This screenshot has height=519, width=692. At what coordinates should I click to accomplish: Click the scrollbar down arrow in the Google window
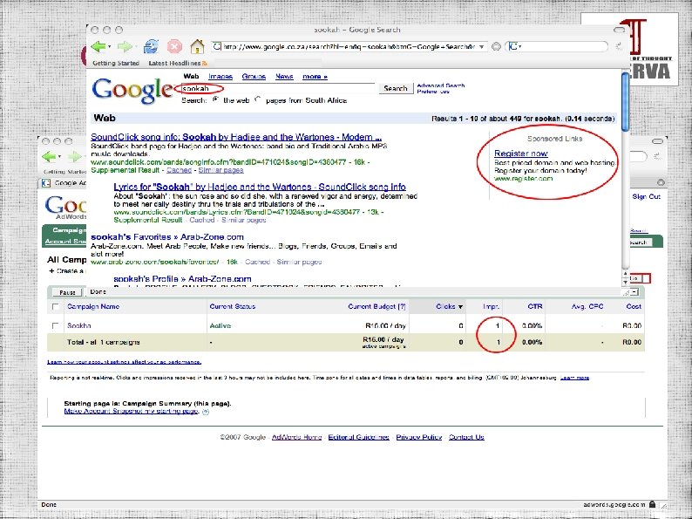625,282
